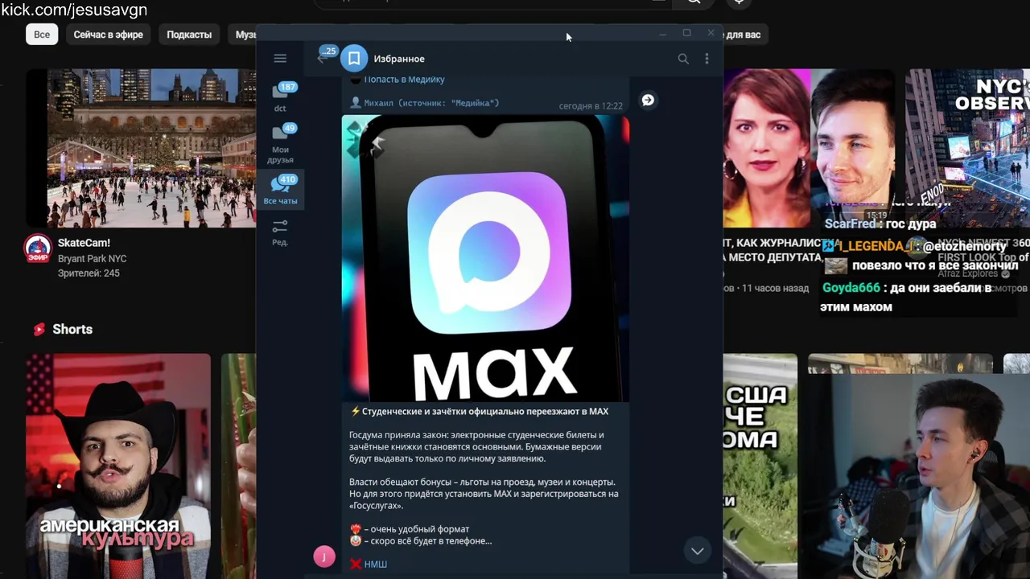Open the Shorts section logo
This screenshot has width=1030, height=579.
[x=39, y=329]
